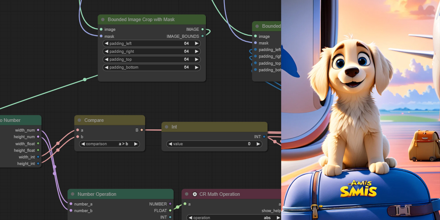Select next operation in CR Math Operation
The image size is (440, 220).
[278, 218]
